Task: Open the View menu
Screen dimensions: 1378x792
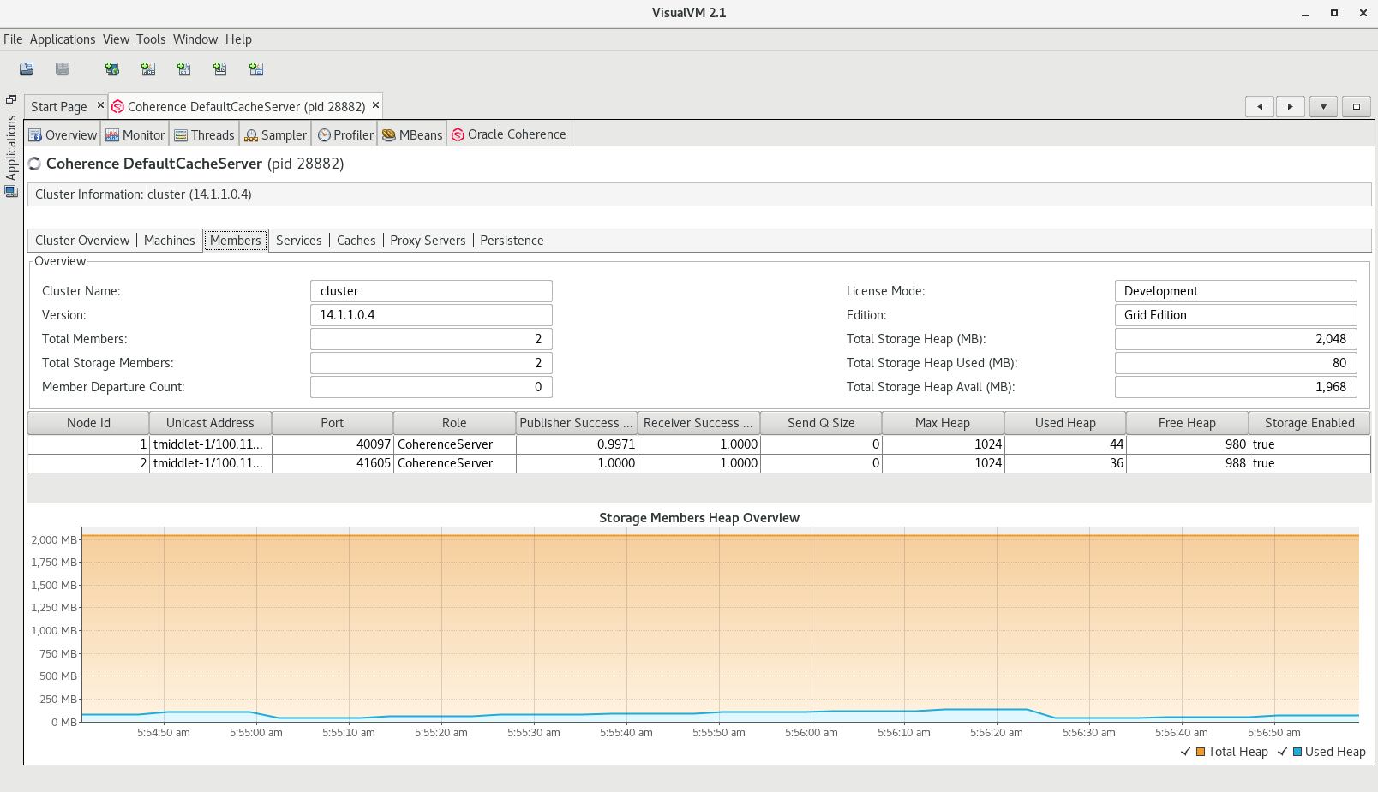Action: (116, 39)
